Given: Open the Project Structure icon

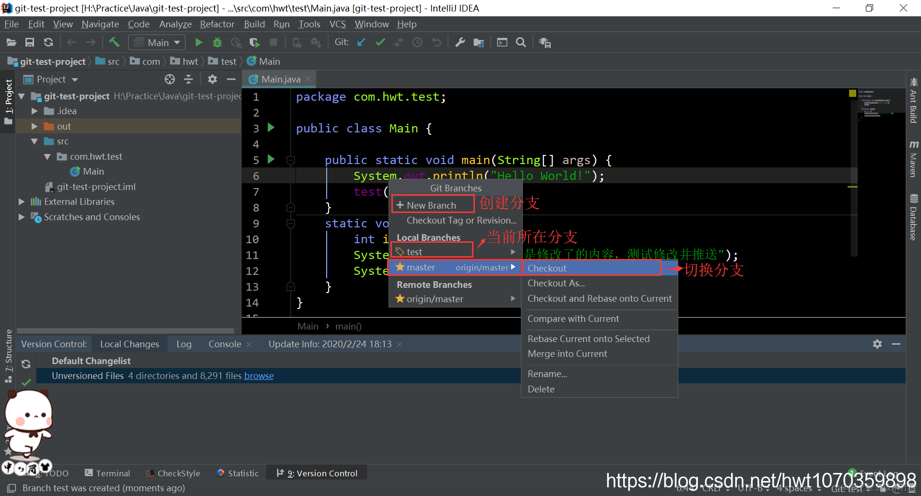Looking at the screenshot, I should pos(479,43).
